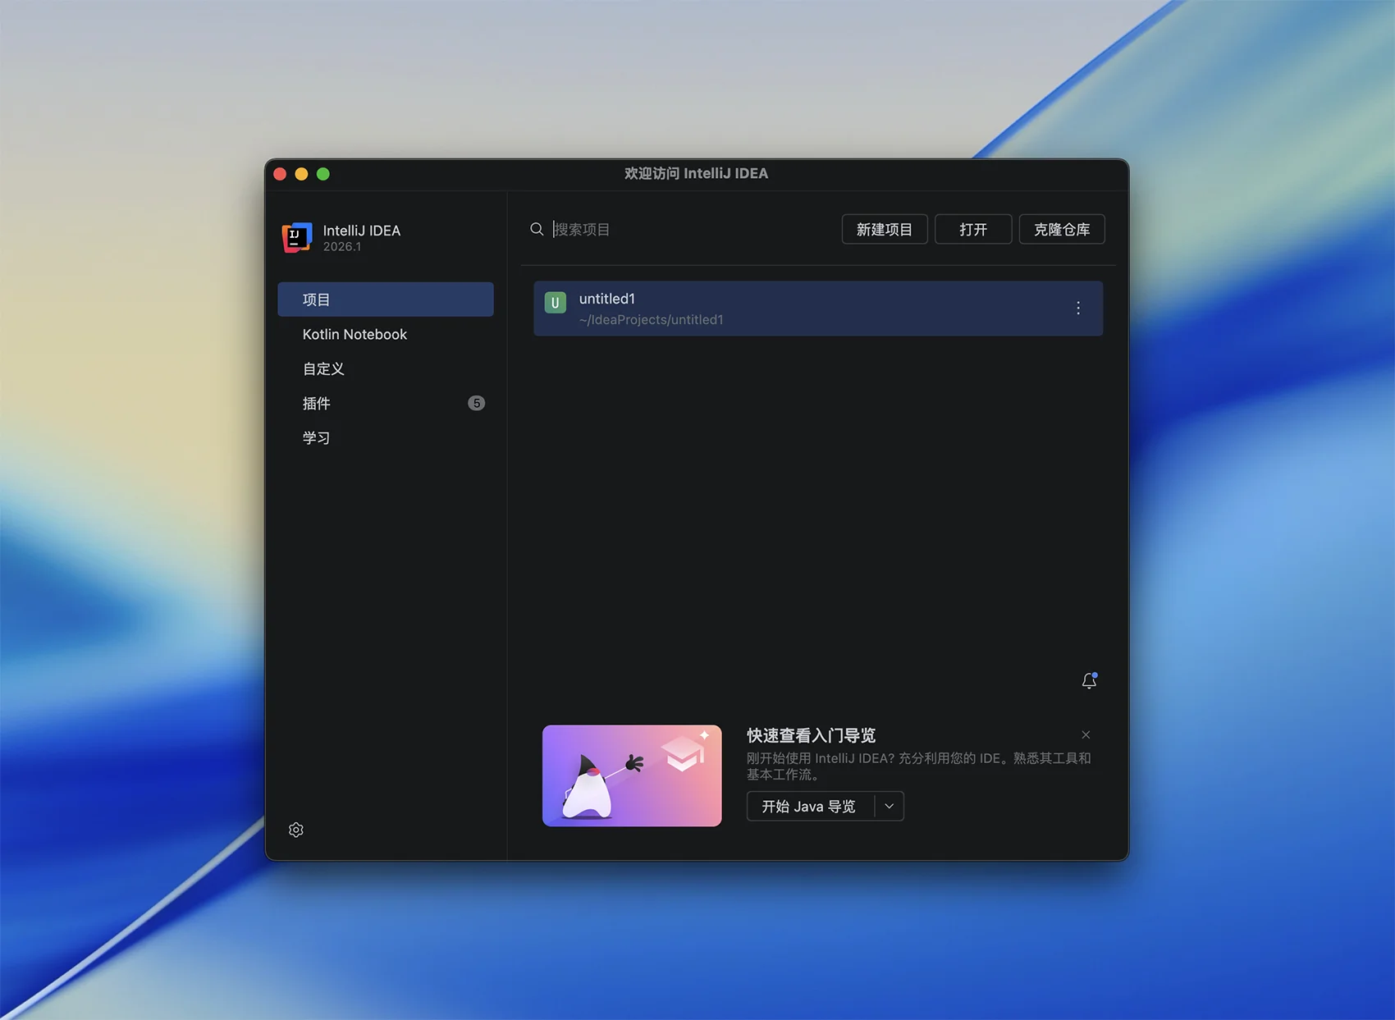Open the 学习 learn section
The height and width of the screenshot is (1020, 1395).
click(317, 437)
